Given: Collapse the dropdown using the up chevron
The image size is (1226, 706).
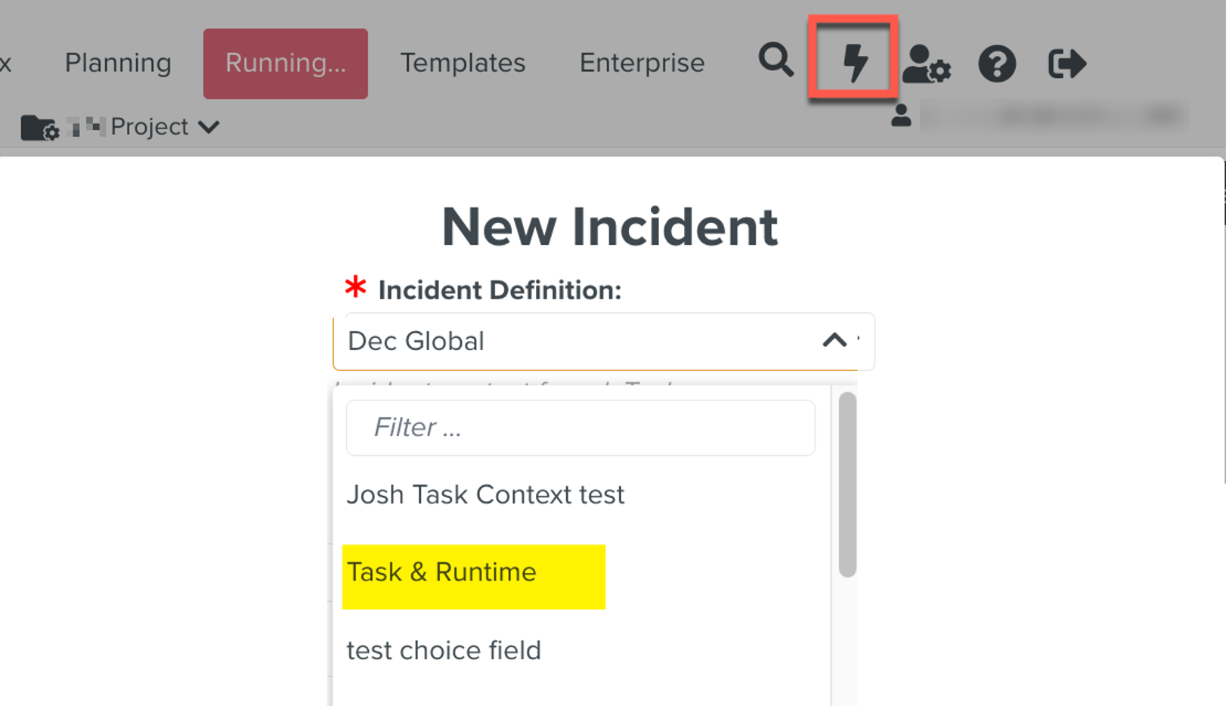Looking at the screenshot, I should (x=834, y=341).
